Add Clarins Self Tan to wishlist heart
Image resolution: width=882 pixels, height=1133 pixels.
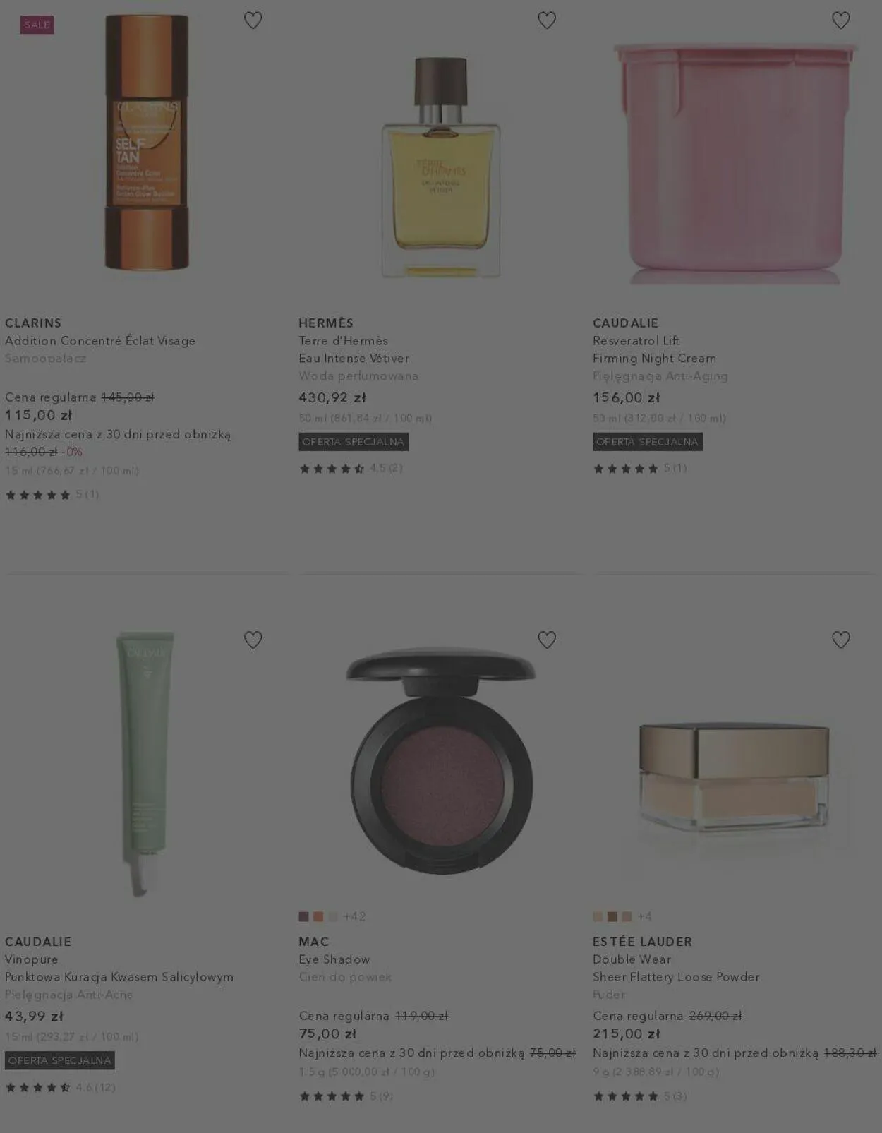(x=253, y=20)
